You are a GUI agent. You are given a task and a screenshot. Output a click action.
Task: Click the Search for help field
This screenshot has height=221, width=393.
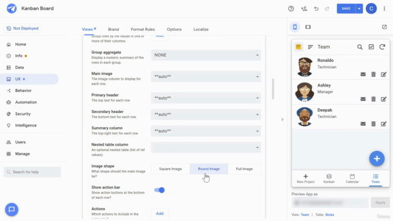(x=33, y=172)
